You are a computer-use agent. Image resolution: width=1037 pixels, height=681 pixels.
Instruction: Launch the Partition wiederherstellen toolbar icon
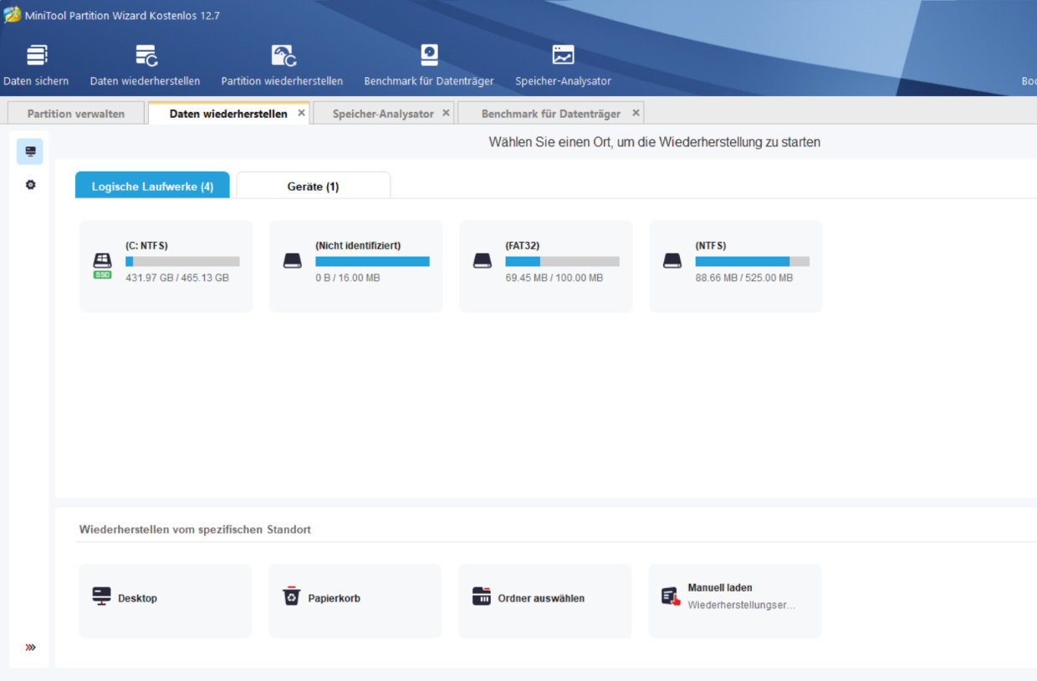click(x=283, y=55)
